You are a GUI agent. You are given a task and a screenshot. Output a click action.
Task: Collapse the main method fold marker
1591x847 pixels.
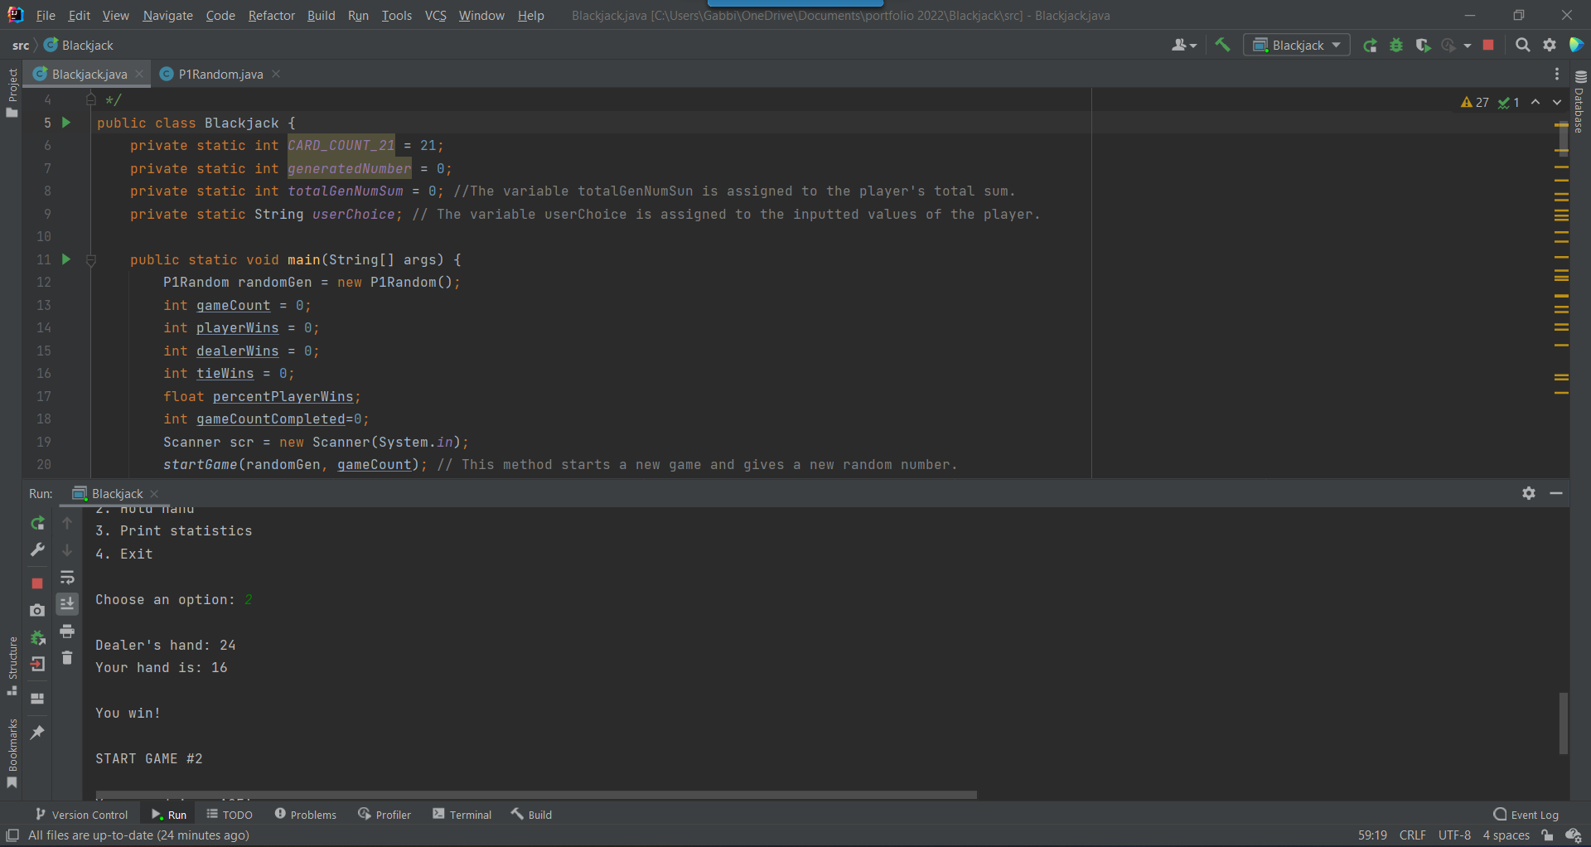point(91,259)
